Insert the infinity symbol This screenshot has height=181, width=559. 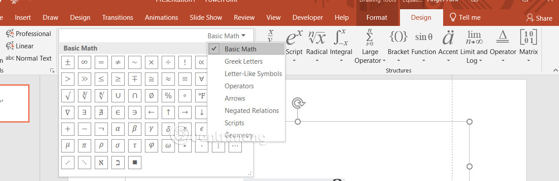84,63
